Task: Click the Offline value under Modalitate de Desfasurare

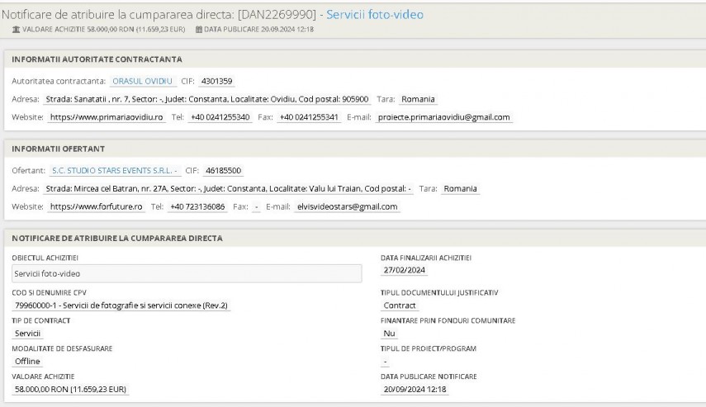Action: pos(27,361)
